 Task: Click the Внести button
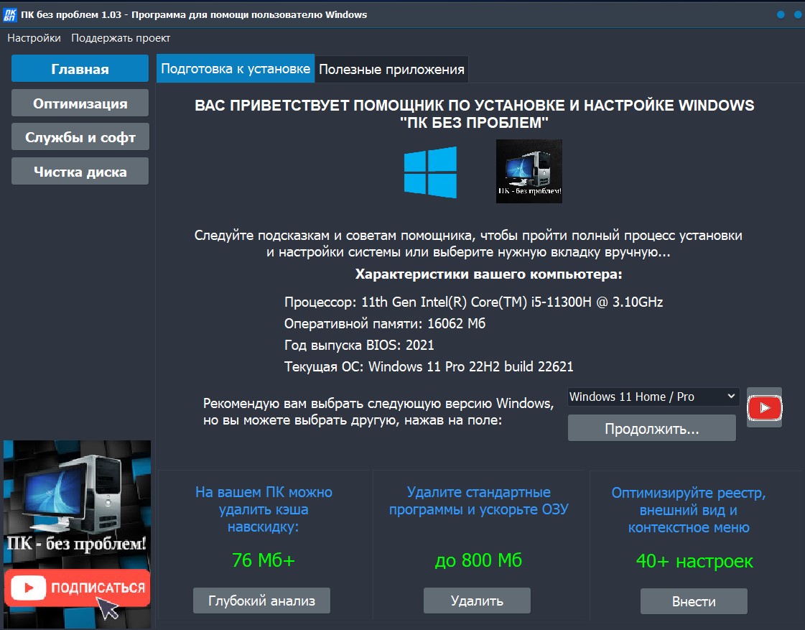pyautogui.click(x=694, y=601)
